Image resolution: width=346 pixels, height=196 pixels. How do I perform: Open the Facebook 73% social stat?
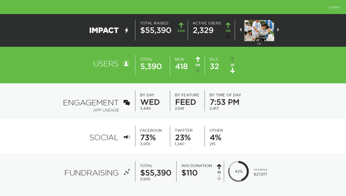point(151,137)
